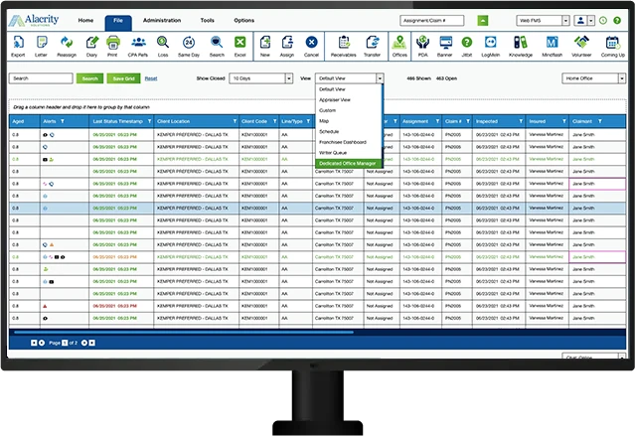Select the File tab
The height and width of the screenshot is (436, 635).
point(118,22)
